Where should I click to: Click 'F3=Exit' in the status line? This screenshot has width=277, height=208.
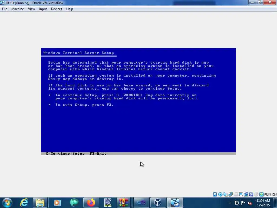tap(98, 154)
